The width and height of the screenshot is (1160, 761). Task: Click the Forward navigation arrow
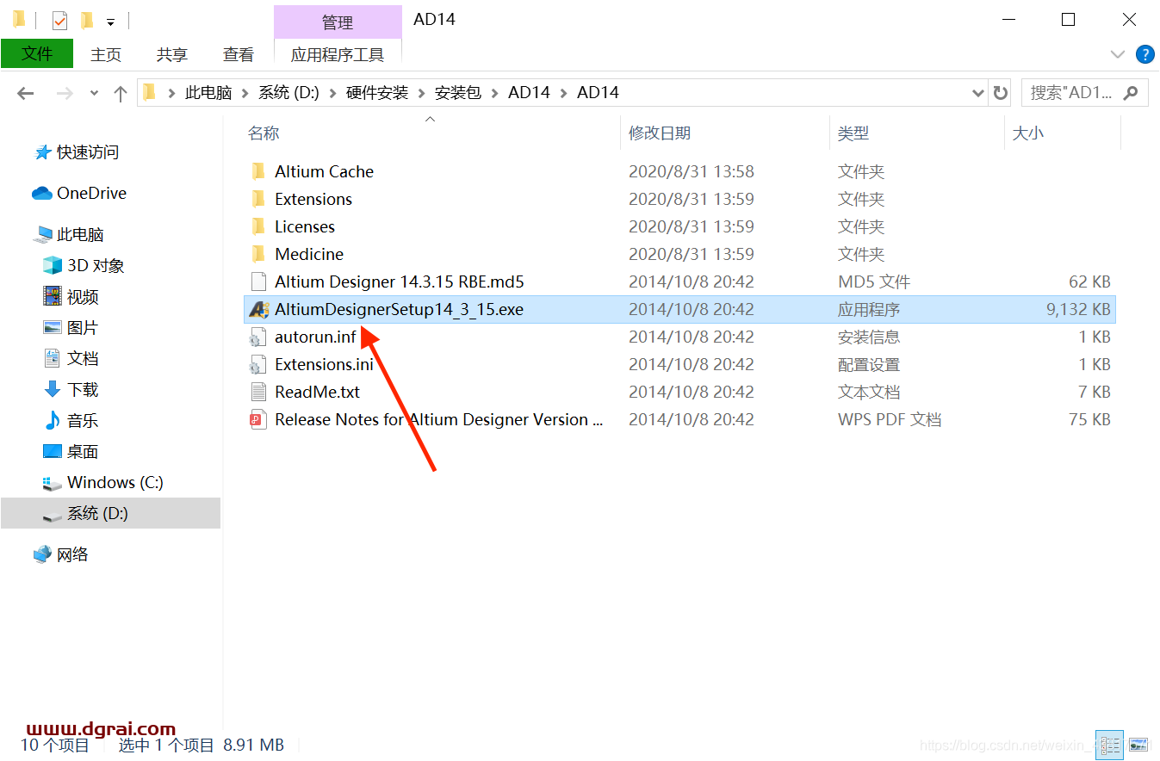coord(65,93)
